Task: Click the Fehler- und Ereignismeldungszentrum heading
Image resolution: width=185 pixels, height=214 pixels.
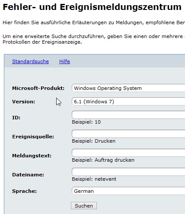Action: [92, 7]
